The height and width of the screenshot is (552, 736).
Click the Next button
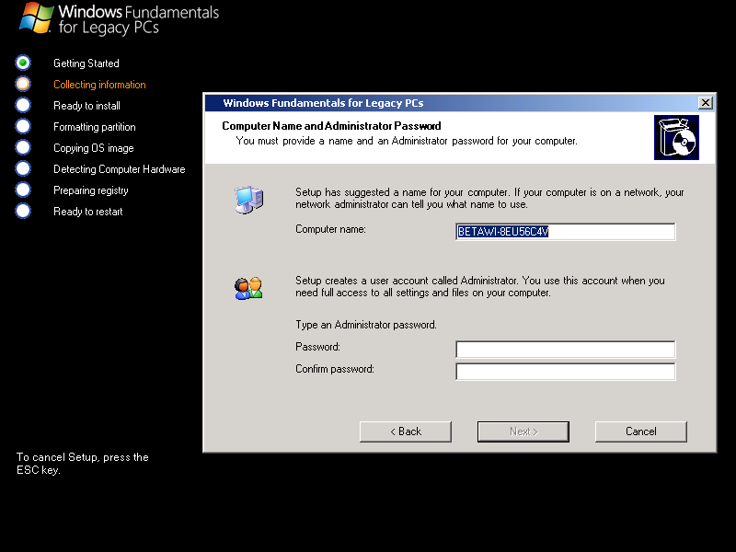point(523,431)
